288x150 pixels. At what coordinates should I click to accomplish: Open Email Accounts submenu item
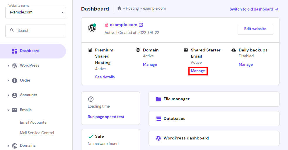[x=33, y=122]
